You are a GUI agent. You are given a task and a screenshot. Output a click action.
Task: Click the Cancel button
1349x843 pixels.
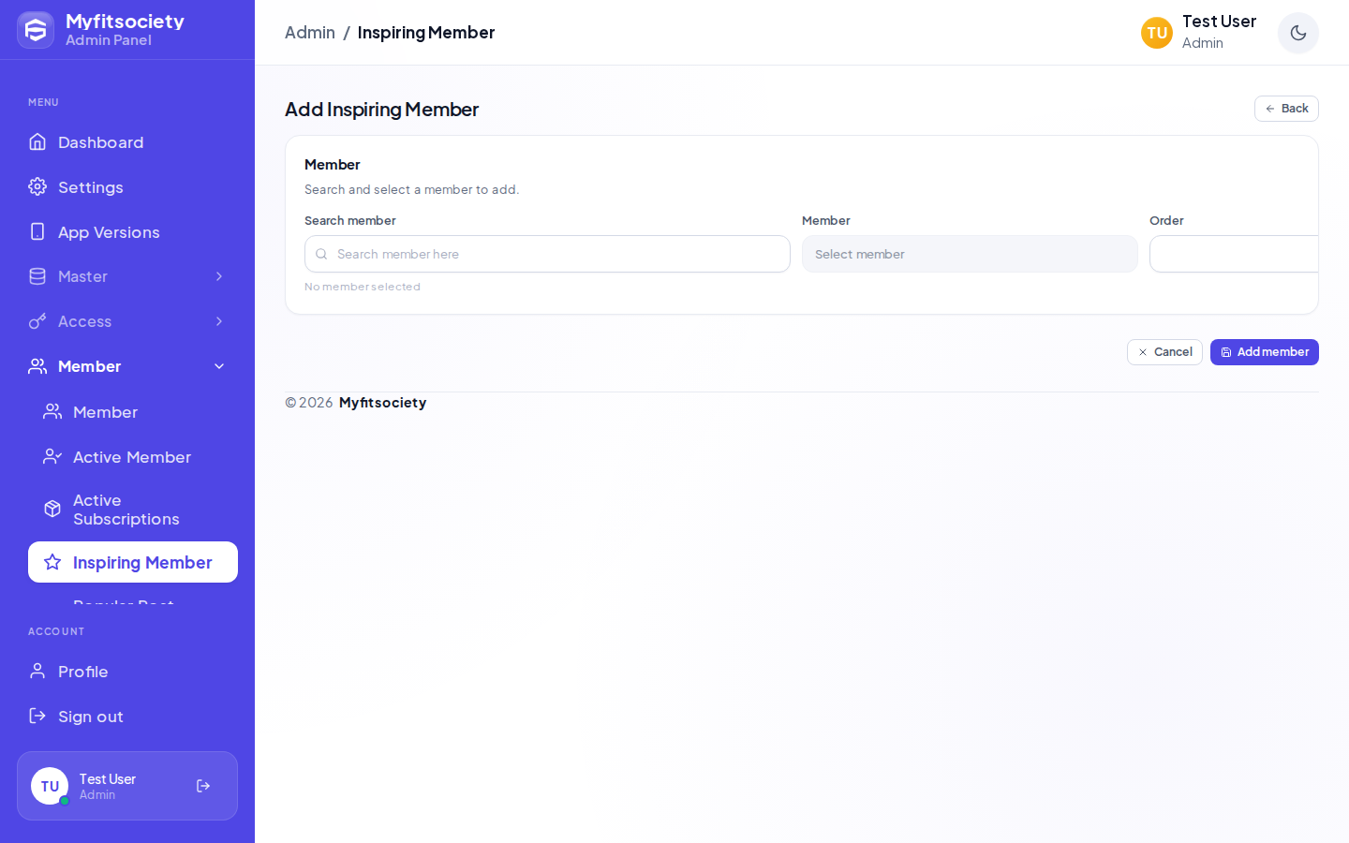point(1164,352)
